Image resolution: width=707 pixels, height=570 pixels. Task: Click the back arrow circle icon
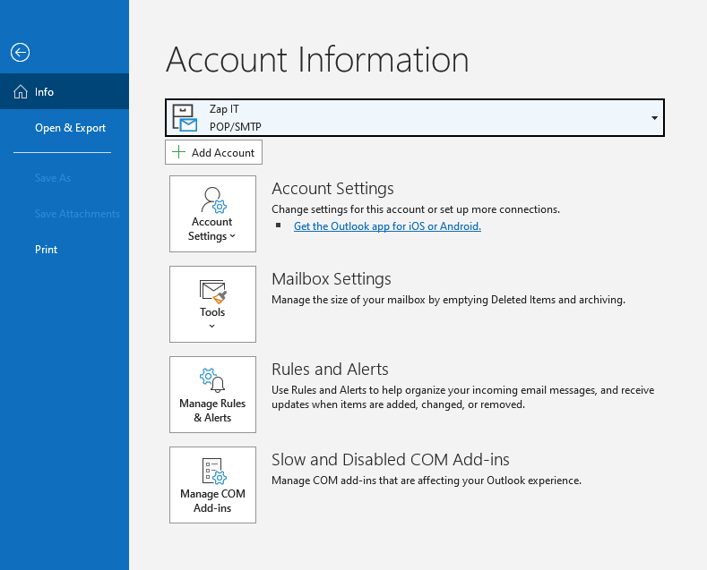point(21,52)
